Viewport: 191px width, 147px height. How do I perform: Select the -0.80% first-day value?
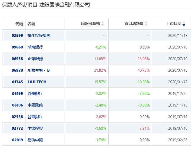144,105
